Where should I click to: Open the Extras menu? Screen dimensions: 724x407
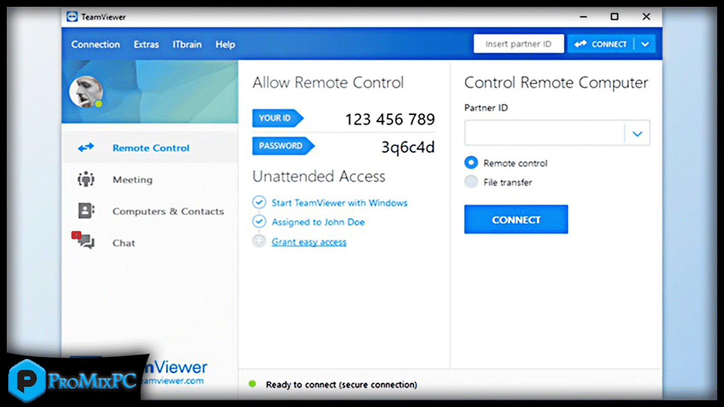[x=146, y=44]
